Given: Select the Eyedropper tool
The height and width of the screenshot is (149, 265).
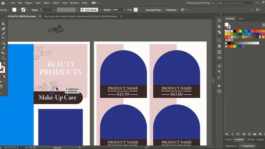Looking at the screenshot, I should click(x=3, y=48).
